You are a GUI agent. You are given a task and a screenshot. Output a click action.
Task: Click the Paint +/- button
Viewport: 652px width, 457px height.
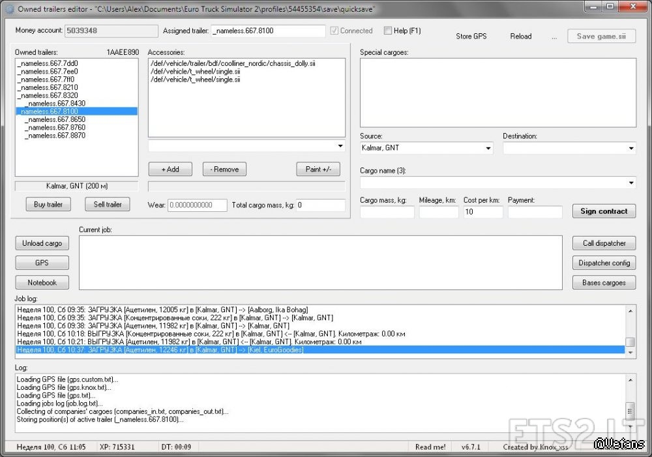318,169
